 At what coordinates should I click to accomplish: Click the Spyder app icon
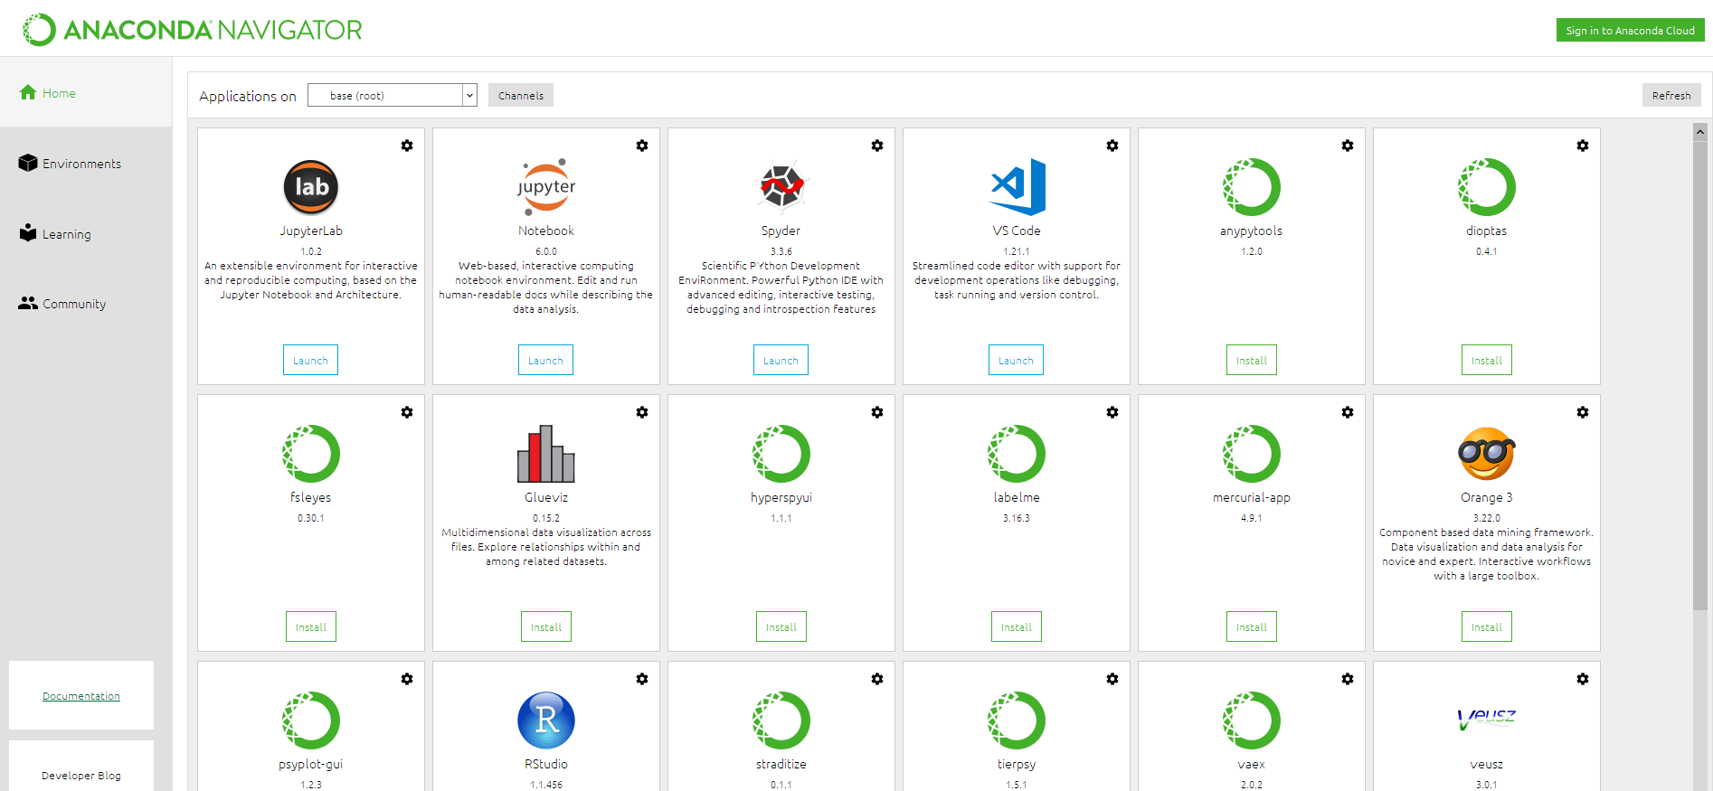coord(781,187)
